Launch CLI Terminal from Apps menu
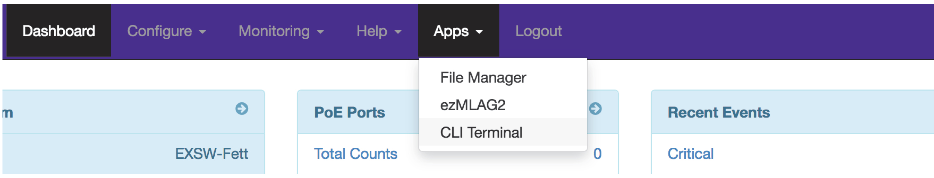Image resolution: width=934 pixels, height=178 pixels. pyautogui.click(x=503, y=132)
